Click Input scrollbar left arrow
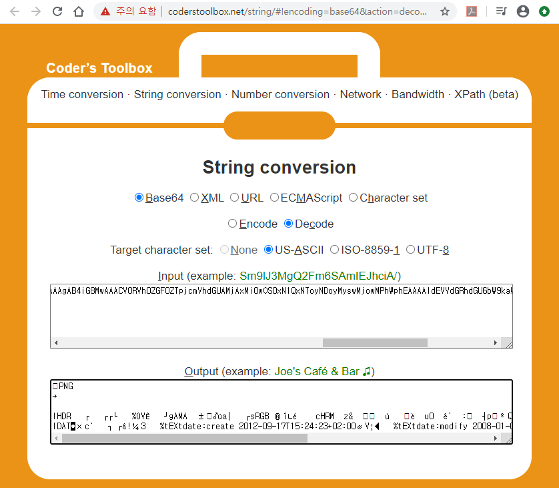This screenshot has height=488, width=559. click(x=56, y=343)
